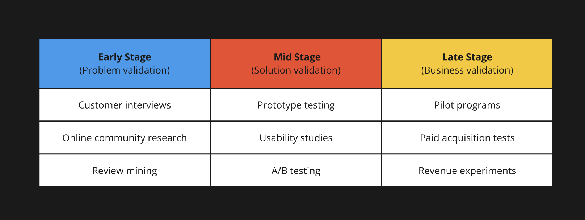The width and height of the screenshot is (585, 220).
Task: Click the Prototype testing cell
Action: pyautogui.click(x=296, y=105)
